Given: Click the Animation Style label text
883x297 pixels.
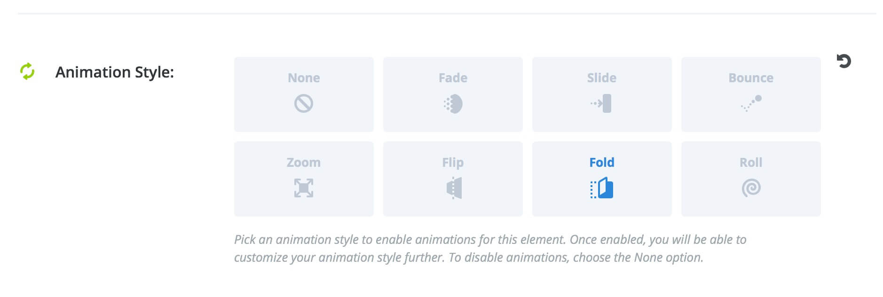Looking at the screenshot, I should (x=115, y=72).
